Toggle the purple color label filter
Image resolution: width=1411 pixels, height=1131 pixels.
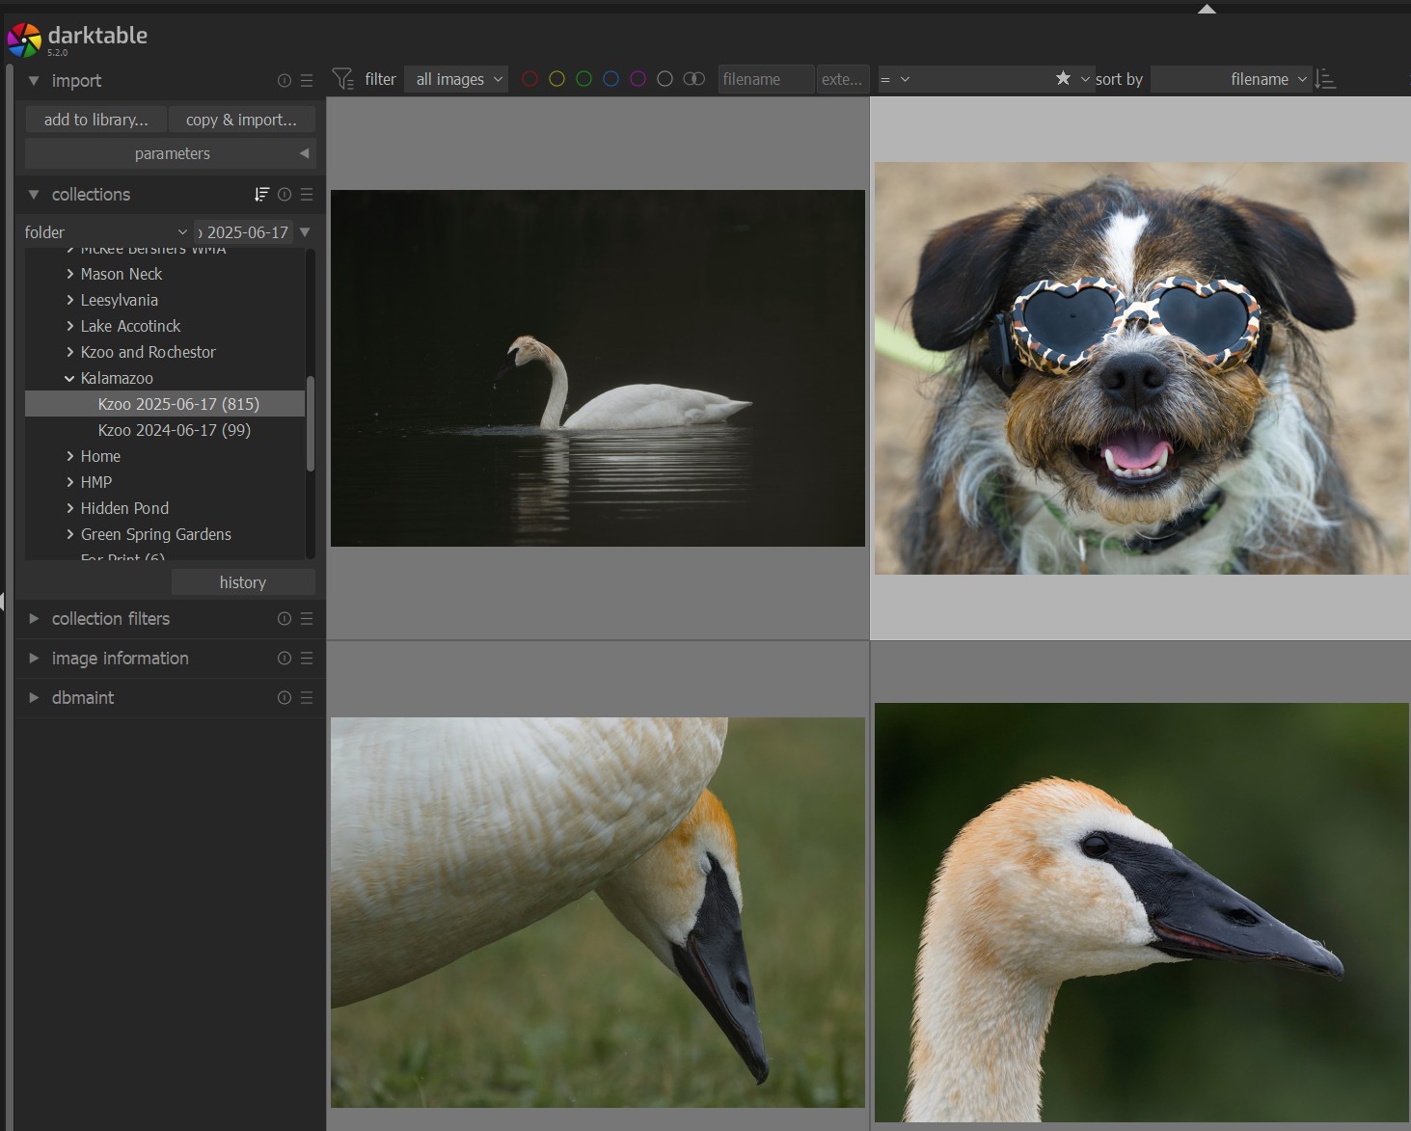[638, 79]
